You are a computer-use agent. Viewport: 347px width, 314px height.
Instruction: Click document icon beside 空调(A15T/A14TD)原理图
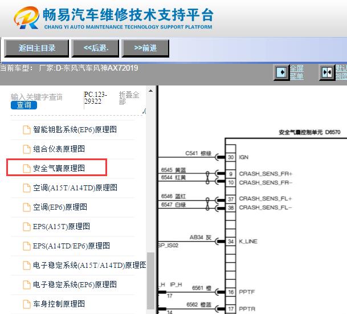pyautogui.click(x=27, y=188)
